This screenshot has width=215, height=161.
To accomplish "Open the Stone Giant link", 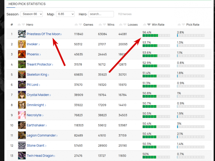I will pos(37,146).
